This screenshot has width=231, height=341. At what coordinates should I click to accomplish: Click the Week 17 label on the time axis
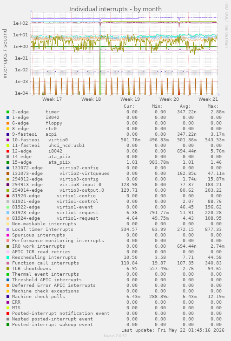[52, 99]
